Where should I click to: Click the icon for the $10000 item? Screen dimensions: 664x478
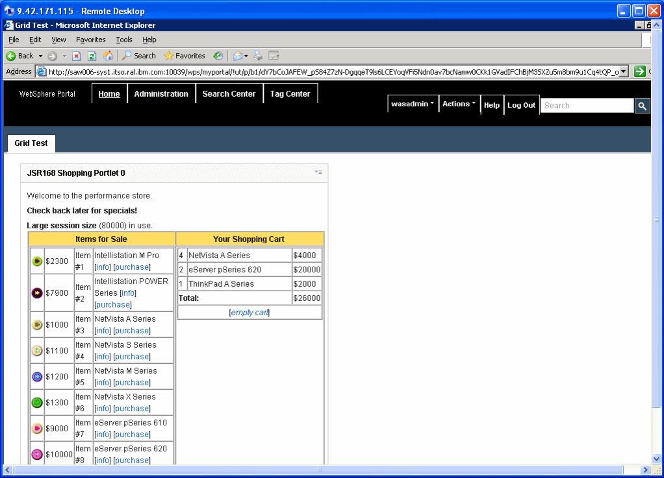pos(37,455)
